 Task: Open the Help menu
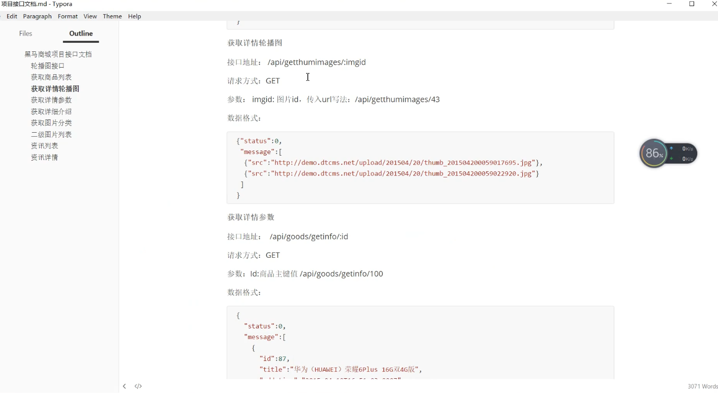(x=135, y=16)
